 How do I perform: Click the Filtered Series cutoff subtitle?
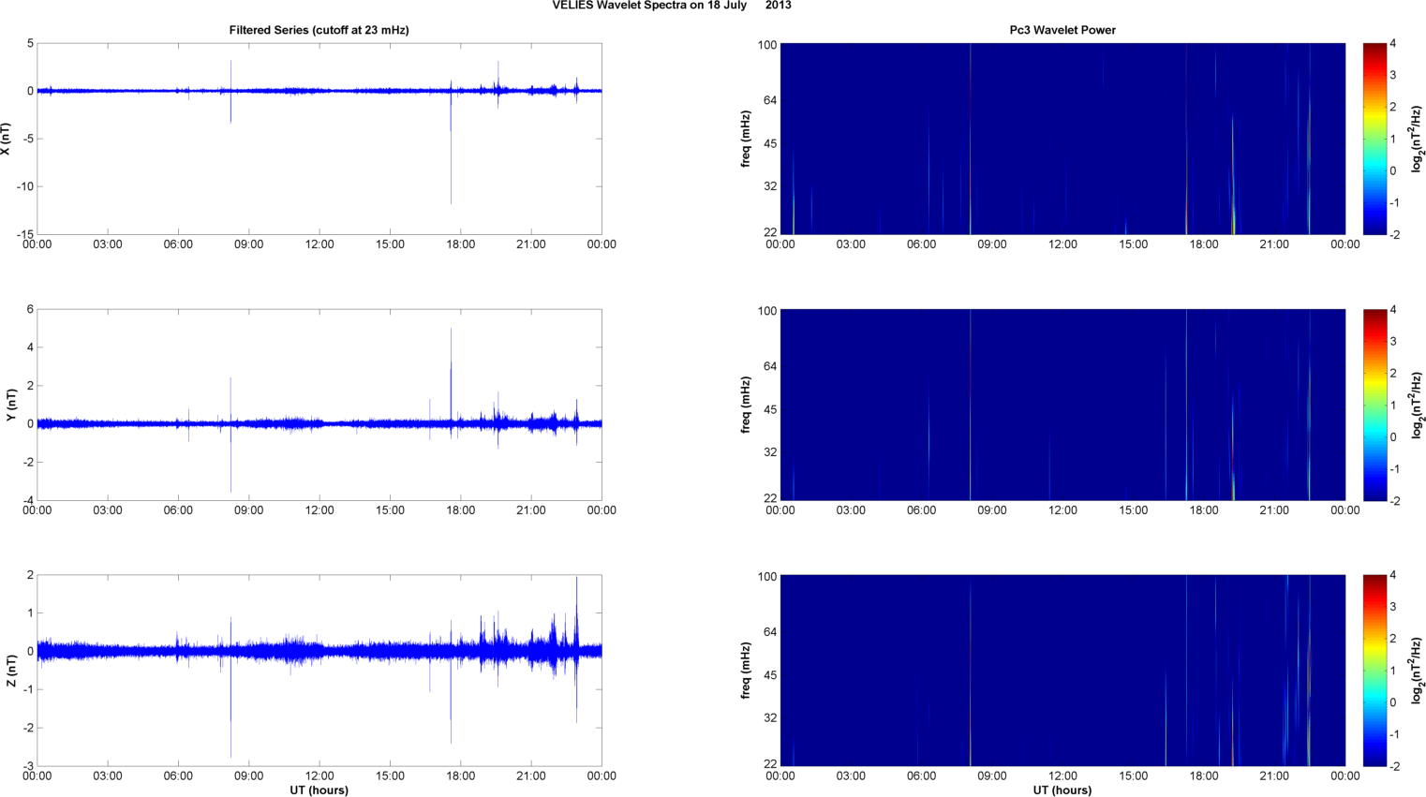pos(319,30)
